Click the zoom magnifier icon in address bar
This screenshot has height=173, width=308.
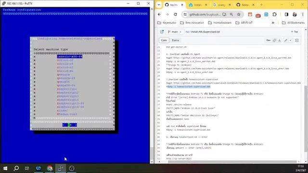click(x=231, y=14)
